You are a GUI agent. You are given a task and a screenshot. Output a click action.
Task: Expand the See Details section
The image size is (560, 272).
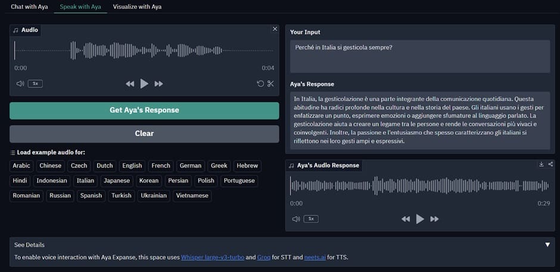(x=547, y=245)
